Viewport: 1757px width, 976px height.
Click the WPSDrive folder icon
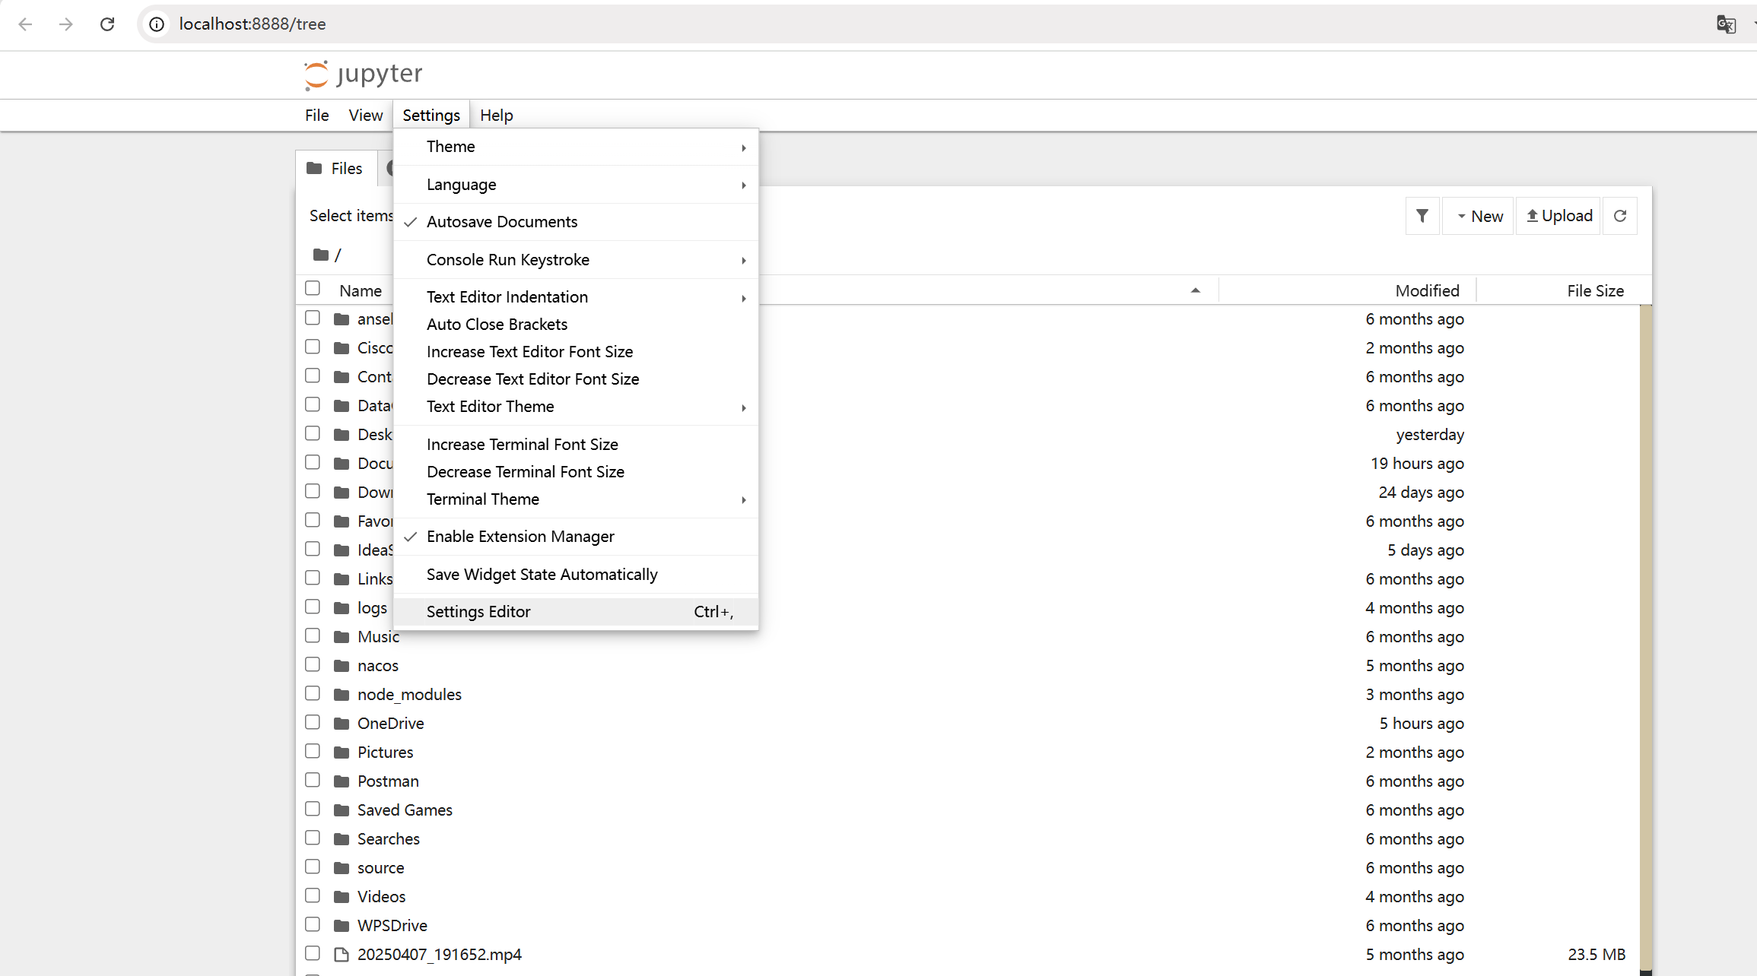coord(342,926)
